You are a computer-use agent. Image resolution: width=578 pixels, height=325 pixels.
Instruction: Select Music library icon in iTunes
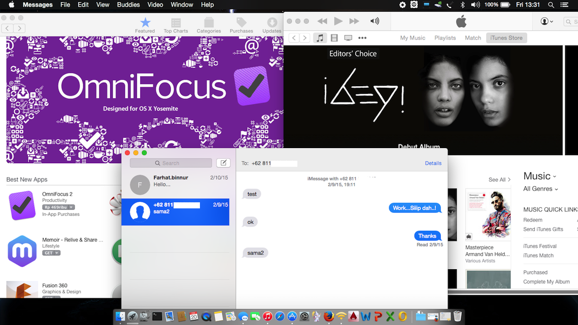[320, 38]
